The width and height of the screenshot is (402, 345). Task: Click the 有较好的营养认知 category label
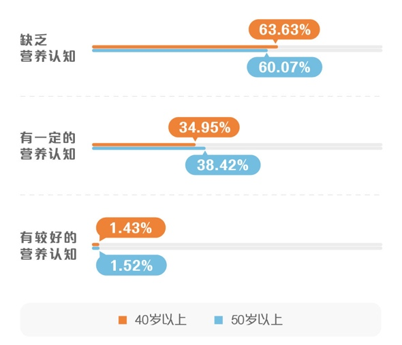(48, 246)
